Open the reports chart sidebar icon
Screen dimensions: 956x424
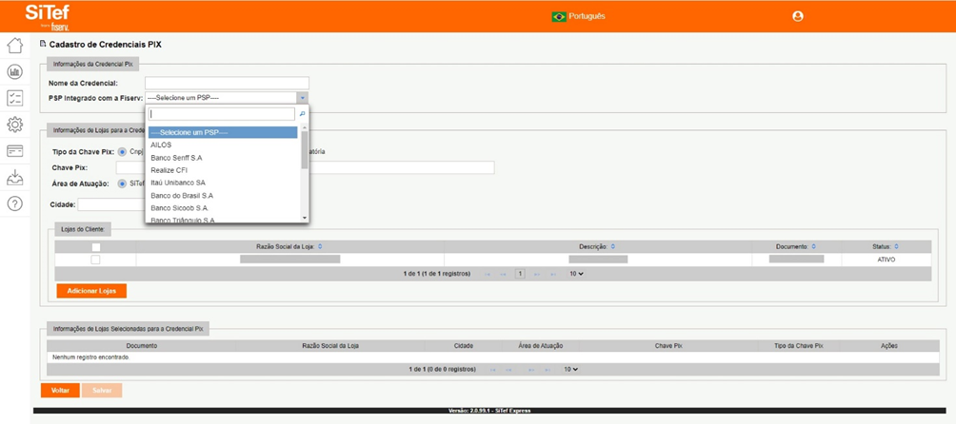[x=14, y=72]
